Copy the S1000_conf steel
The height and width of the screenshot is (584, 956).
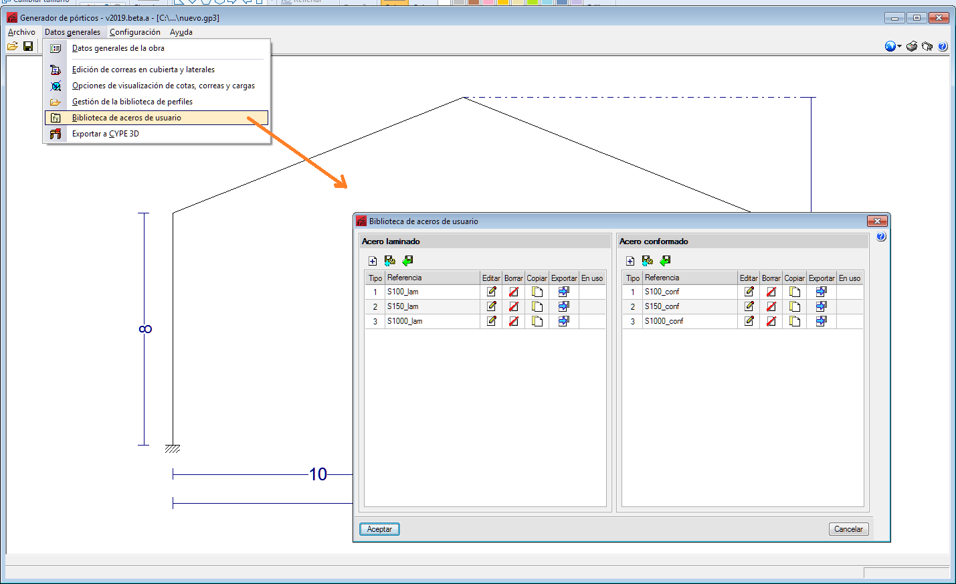pyautogui.click(x=795, y=321)
